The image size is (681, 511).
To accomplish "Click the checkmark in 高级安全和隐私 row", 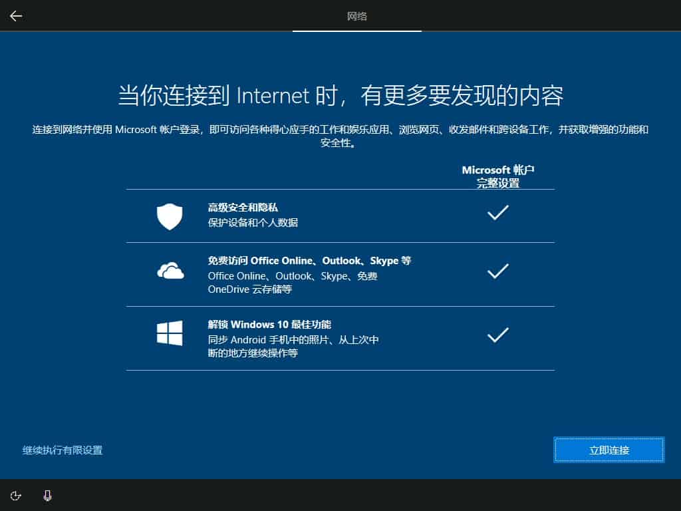I will click(x=498, y=213).
